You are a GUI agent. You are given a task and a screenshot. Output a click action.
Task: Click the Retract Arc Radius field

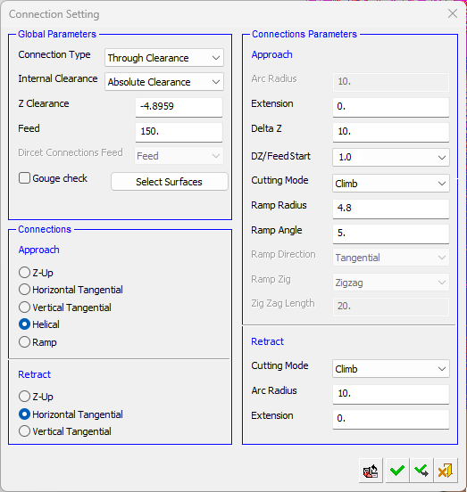[390, 394]
